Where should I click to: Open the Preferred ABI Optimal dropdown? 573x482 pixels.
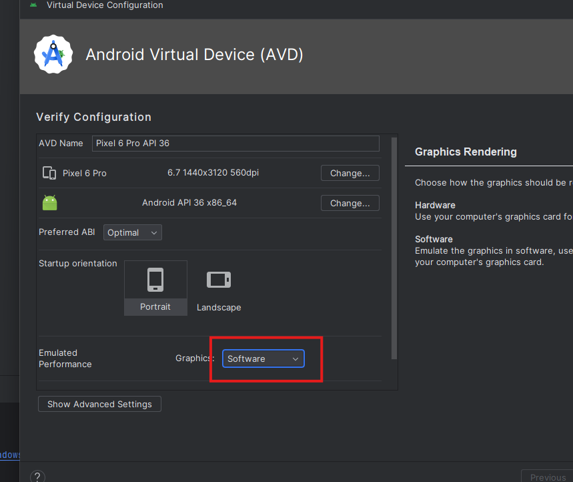(x=133, y=232)
